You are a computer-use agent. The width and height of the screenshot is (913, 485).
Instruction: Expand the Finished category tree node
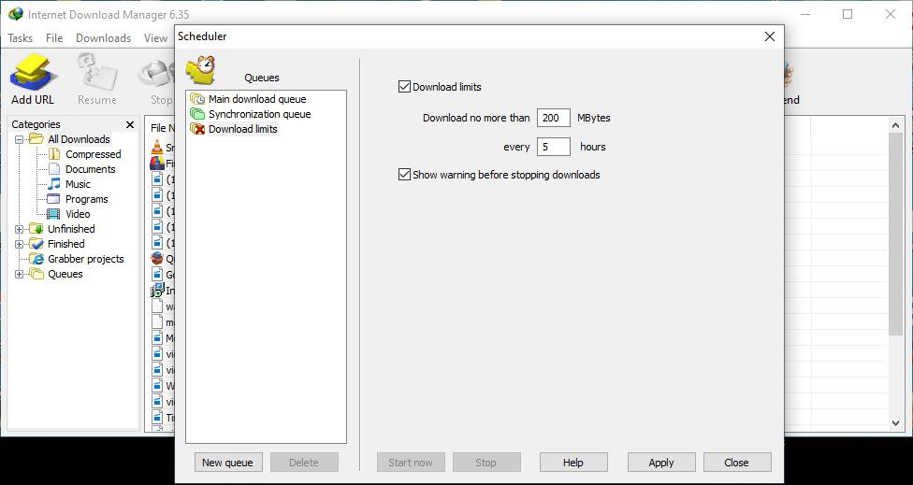(20, 244)
